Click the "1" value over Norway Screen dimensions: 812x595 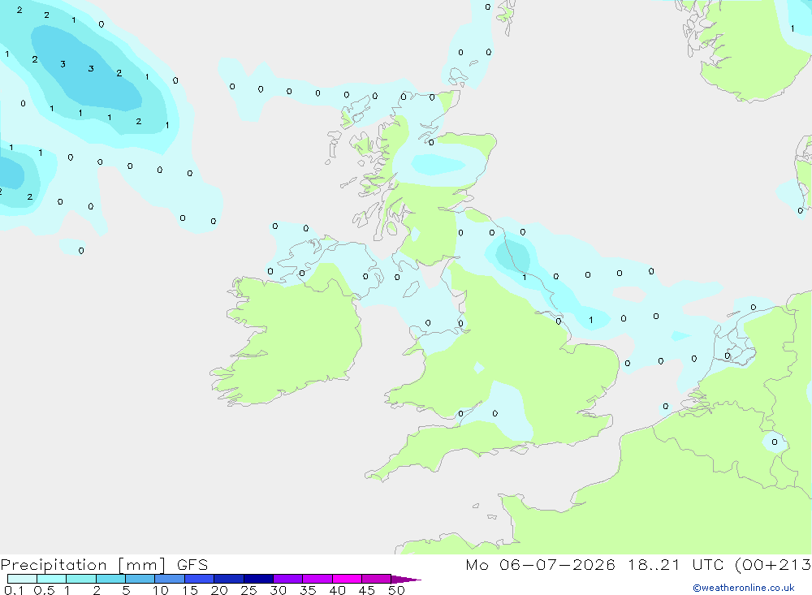point(793,28)
